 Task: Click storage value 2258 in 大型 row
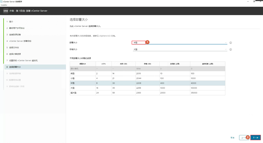(x=139, y=88)
